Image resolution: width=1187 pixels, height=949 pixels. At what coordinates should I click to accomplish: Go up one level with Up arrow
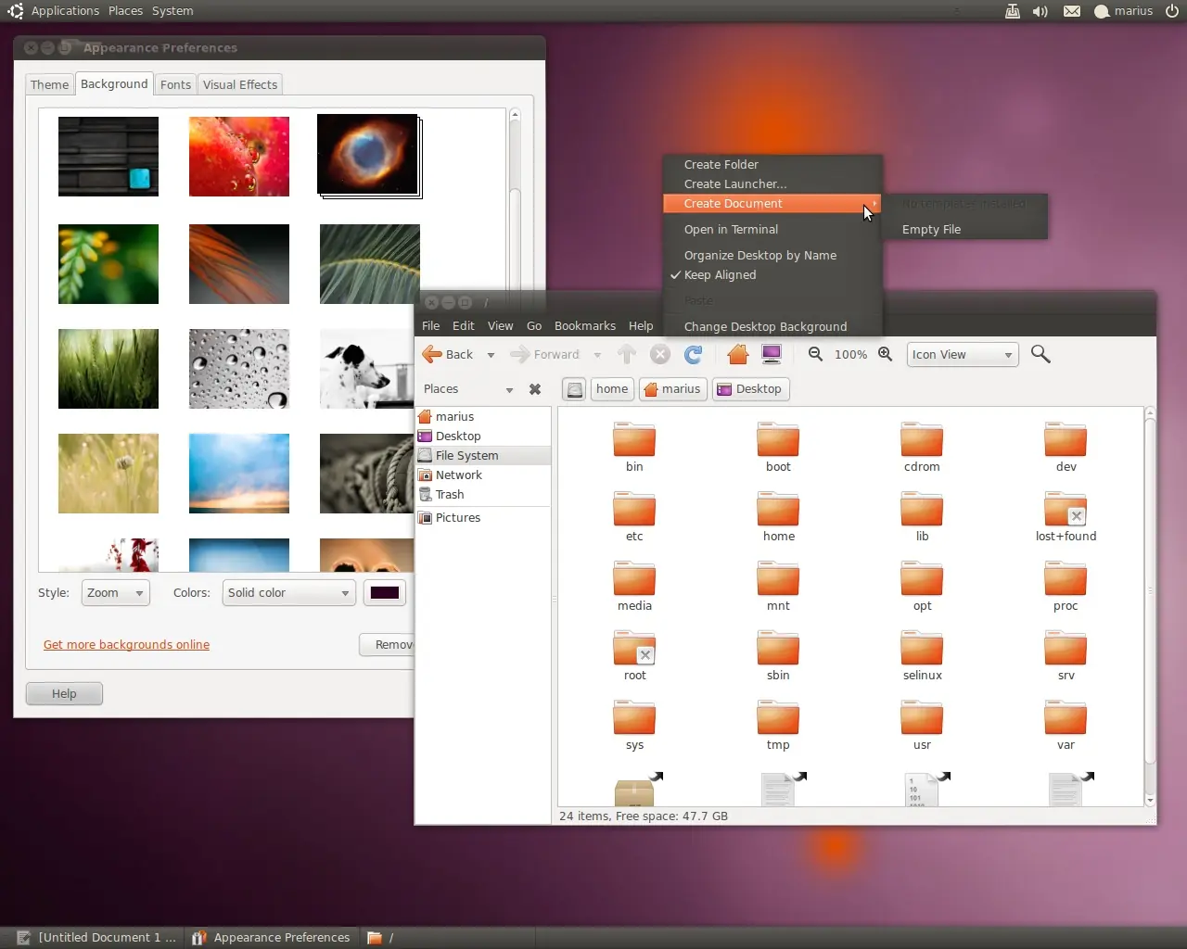click(627, 354)
